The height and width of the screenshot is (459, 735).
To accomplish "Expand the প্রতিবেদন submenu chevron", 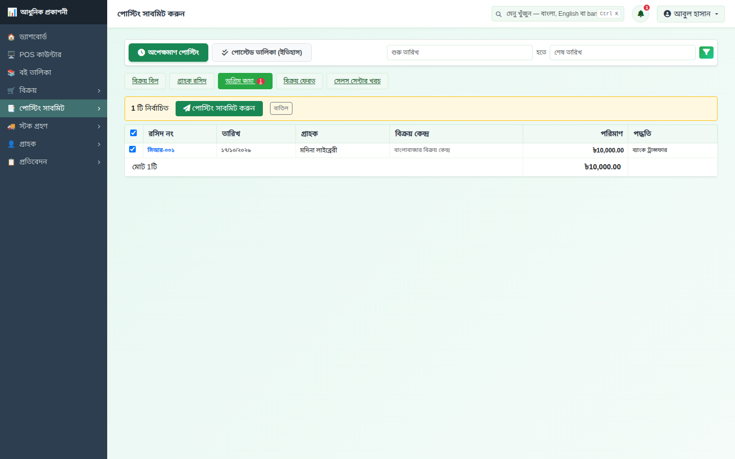I will [x=99, y=162].
